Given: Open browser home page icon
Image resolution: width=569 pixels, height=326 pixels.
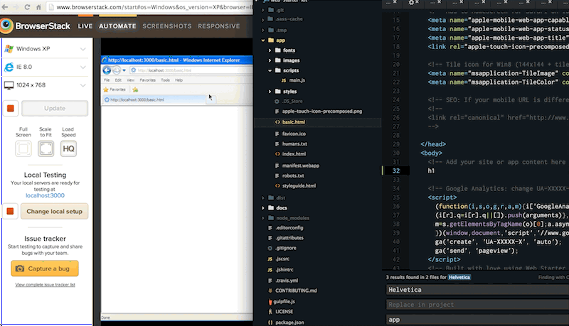Looking at the screenshot, I should click(x=38, y=7).
